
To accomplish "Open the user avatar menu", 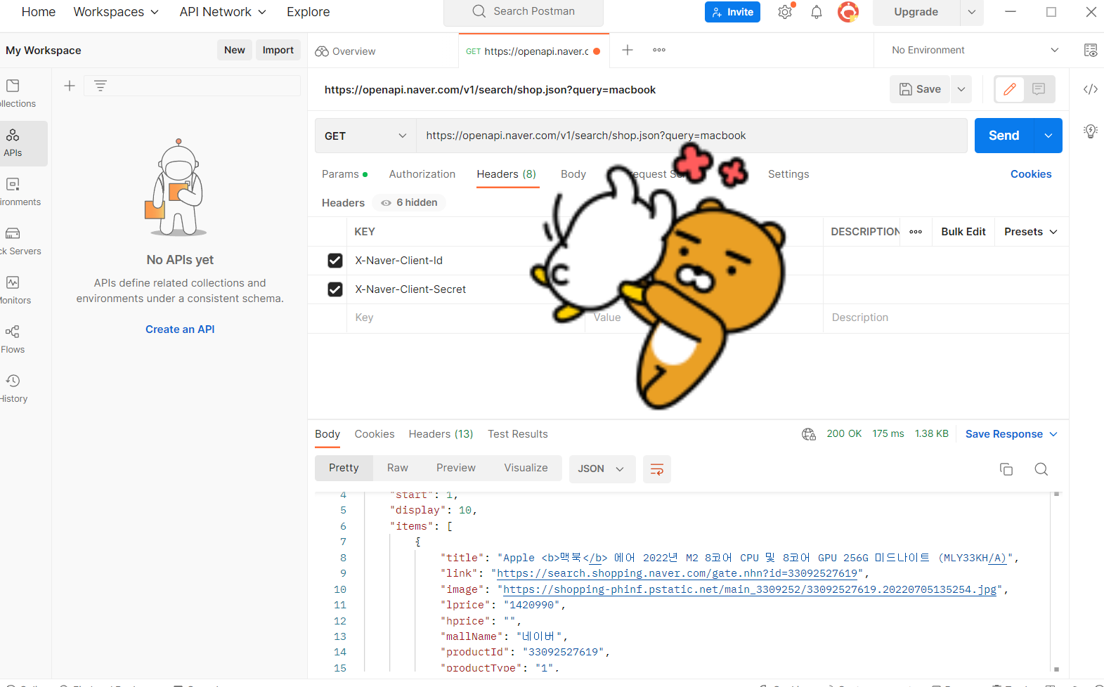I will (x=848, y=12).
